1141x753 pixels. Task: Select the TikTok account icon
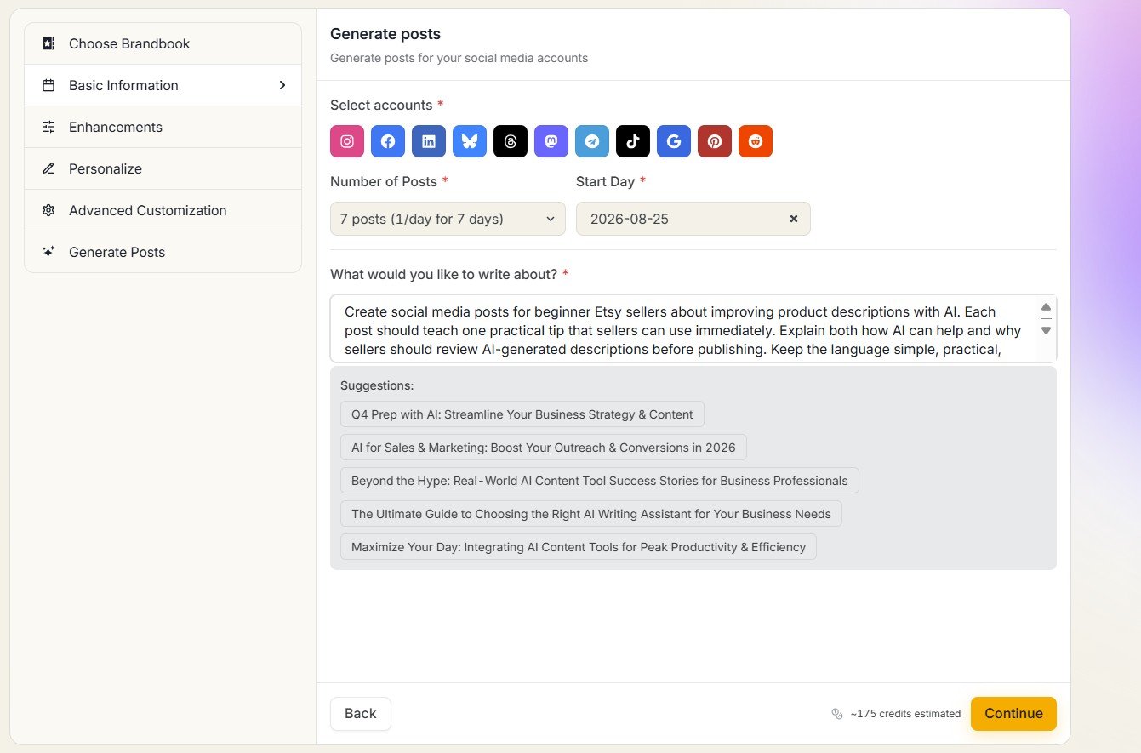click(x=633, y=141)
